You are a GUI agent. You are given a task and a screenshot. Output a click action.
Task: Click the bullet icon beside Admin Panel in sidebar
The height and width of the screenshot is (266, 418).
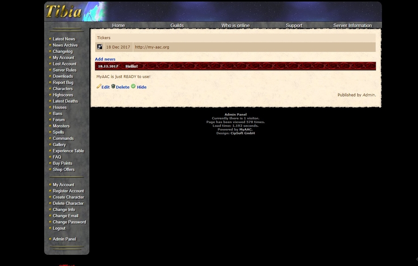(50, 239)
